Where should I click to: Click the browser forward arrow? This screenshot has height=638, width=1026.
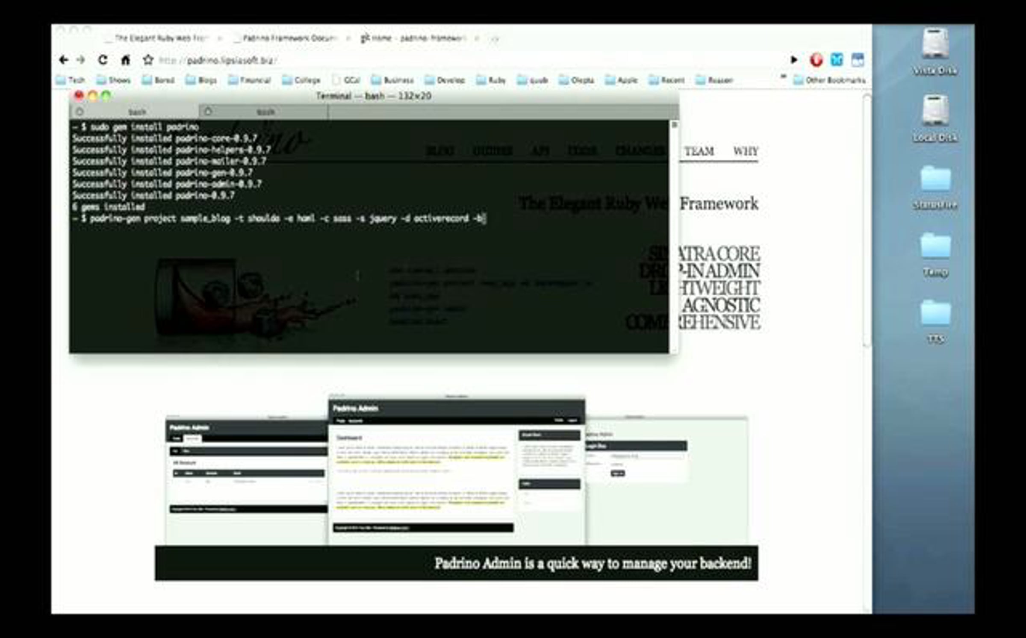tap(81, 60)
